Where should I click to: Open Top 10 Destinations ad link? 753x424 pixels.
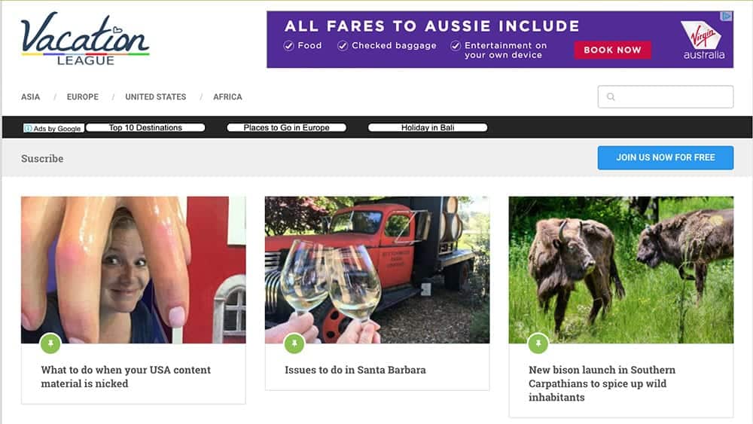click(145, 128)
